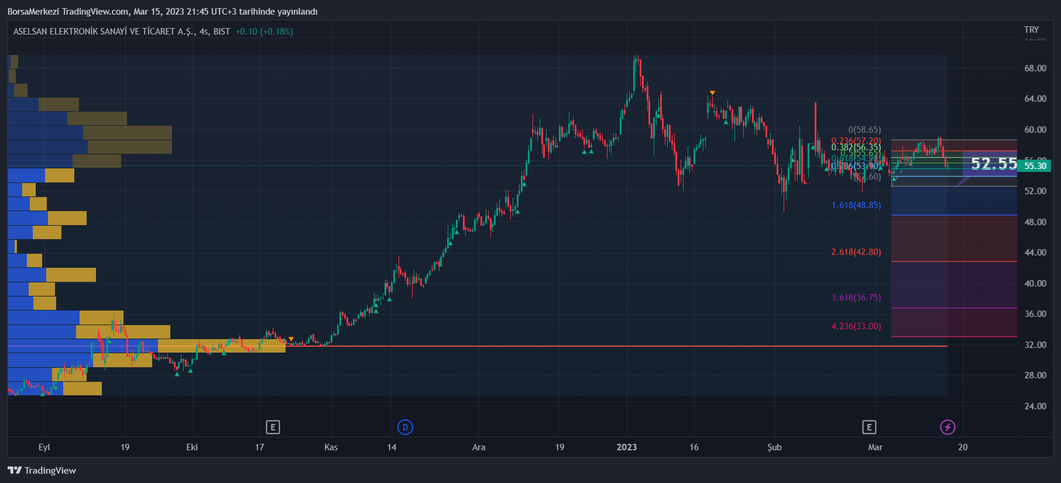Select the 3.618(36.75) Fibonacci level label
1061x483 pixels.
856,298
